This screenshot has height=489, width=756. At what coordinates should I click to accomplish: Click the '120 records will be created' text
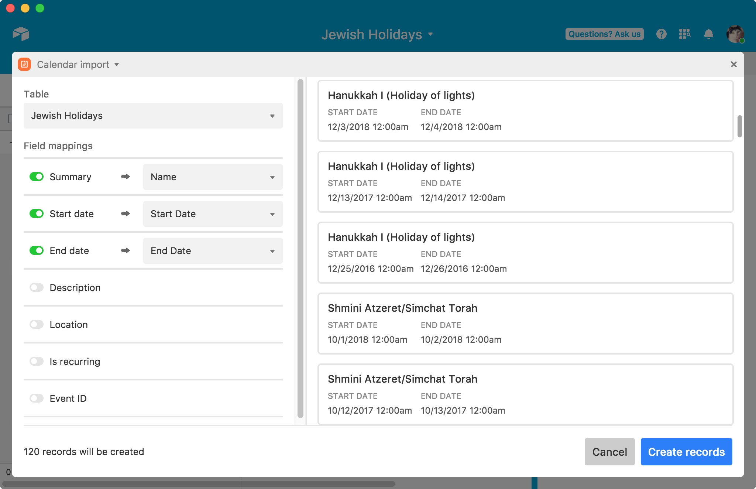[84, 452]
